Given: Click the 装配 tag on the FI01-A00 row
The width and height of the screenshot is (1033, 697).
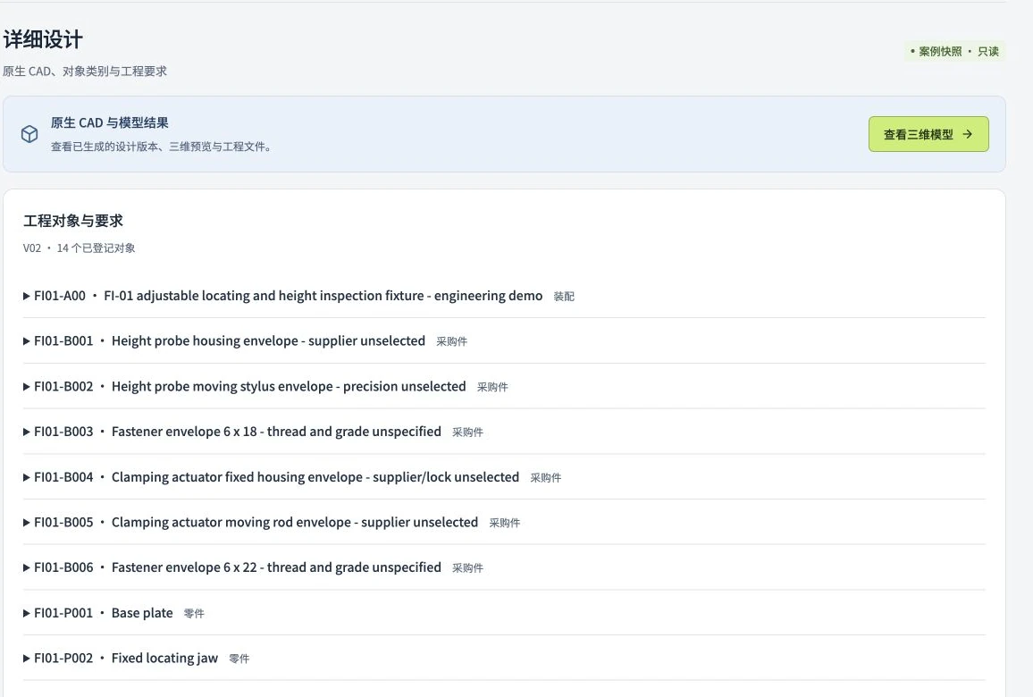Looking at the screenshot, I should point(564,297).
